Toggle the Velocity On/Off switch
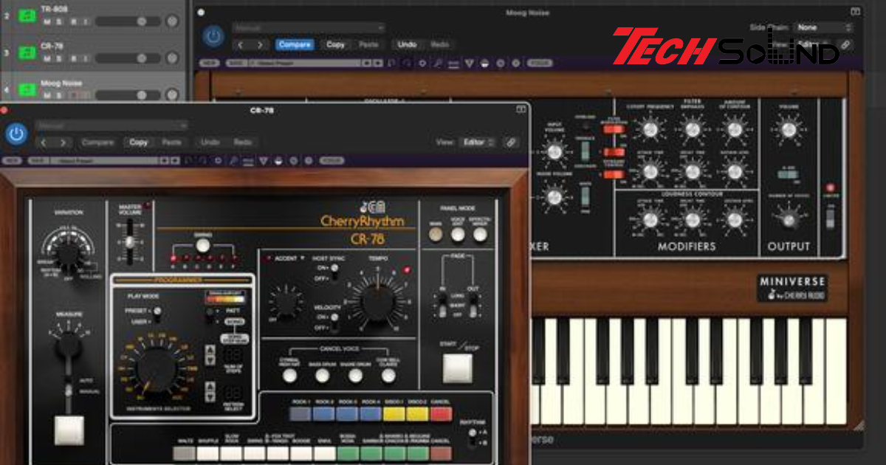886x465 pixels. coord(334,320)
